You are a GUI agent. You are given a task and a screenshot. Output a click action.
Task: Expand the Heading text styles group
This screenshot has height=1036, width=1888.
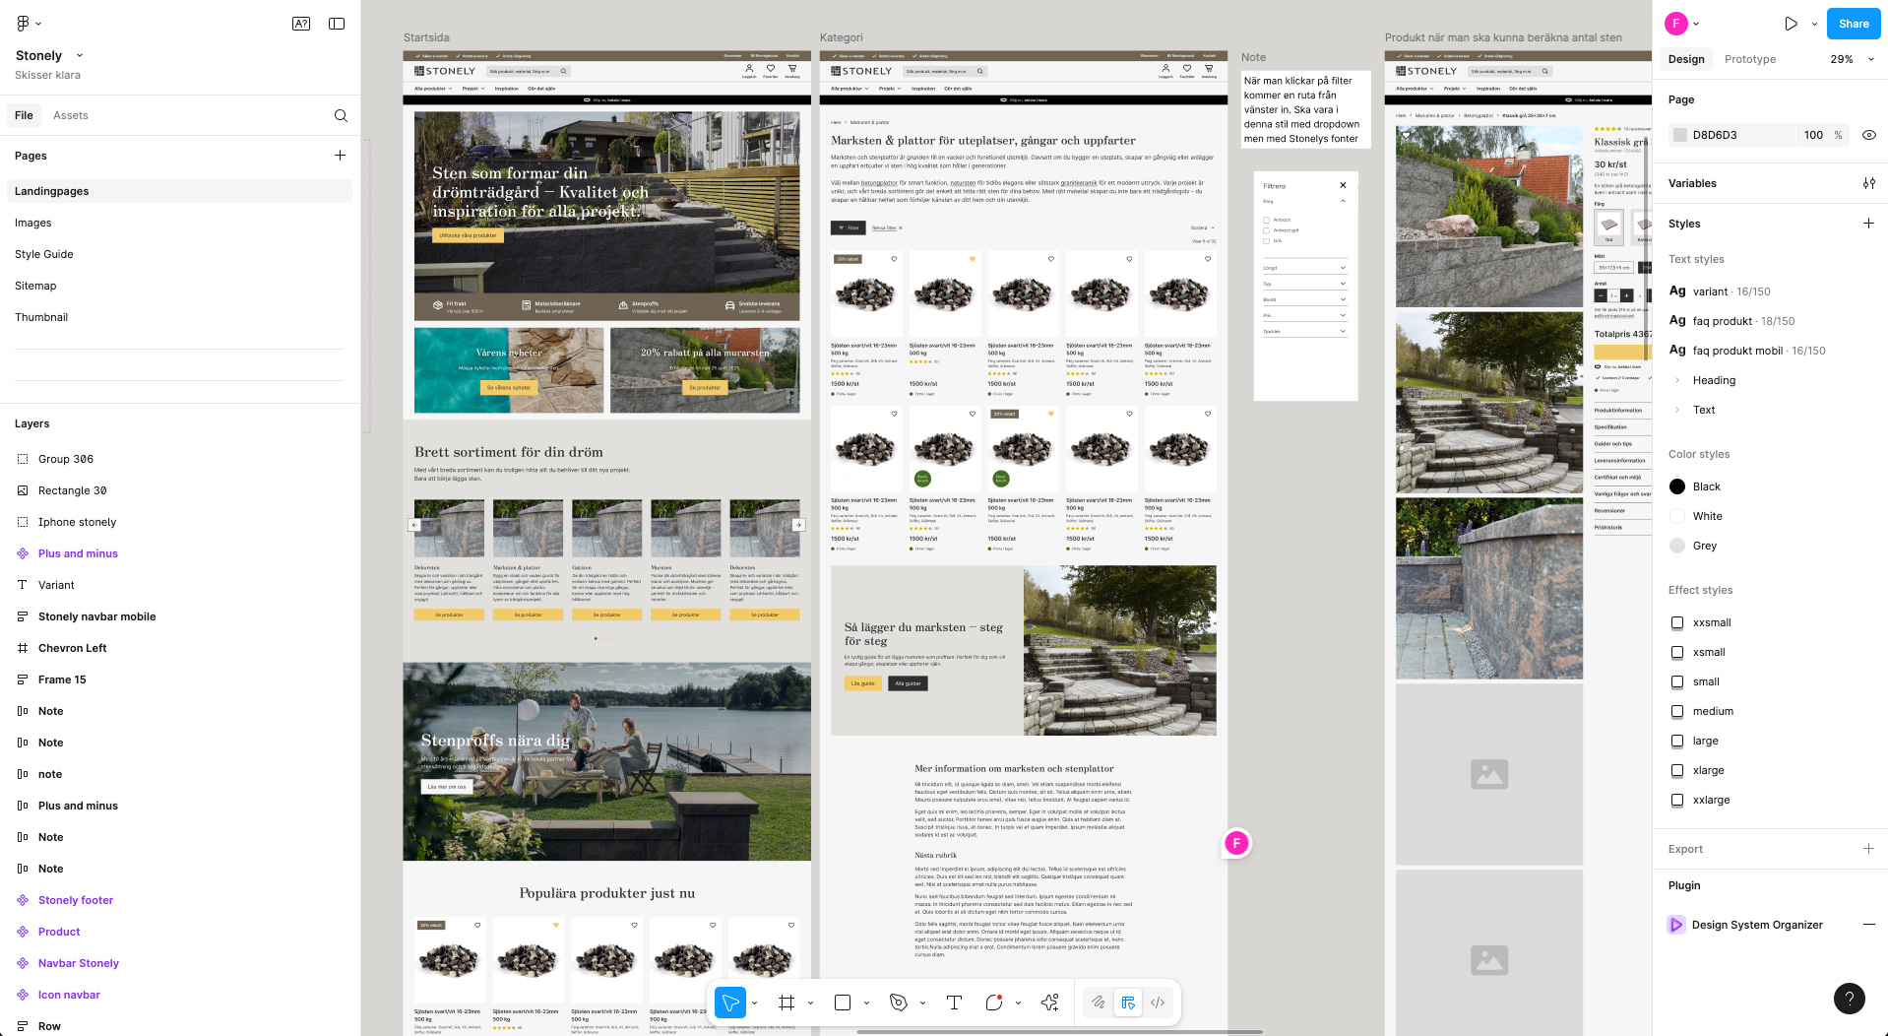click(x=1677, y=380)
